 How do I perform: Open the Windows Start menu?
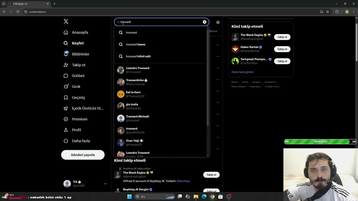pyautogui.click(x=129, y=197)
